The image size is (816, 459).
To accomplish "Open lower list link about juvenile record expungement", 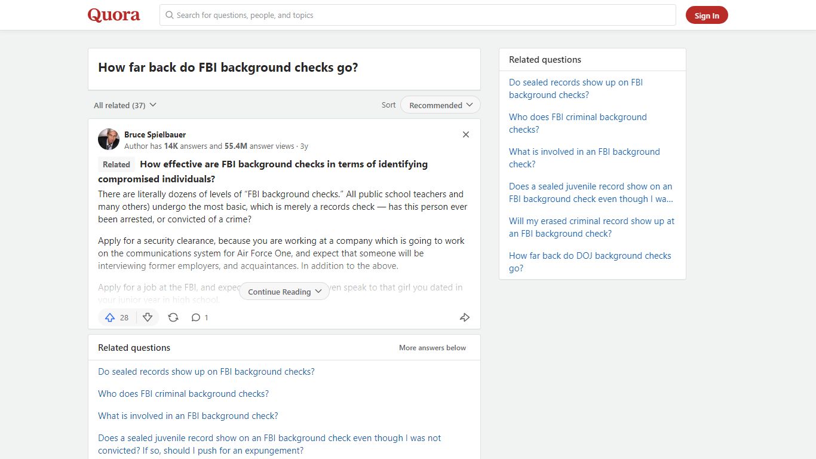I will pos(269,444).
